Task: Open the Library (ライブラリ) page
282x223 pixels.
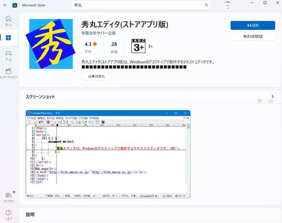Action: pyautogui.click(x=8, y=197)
